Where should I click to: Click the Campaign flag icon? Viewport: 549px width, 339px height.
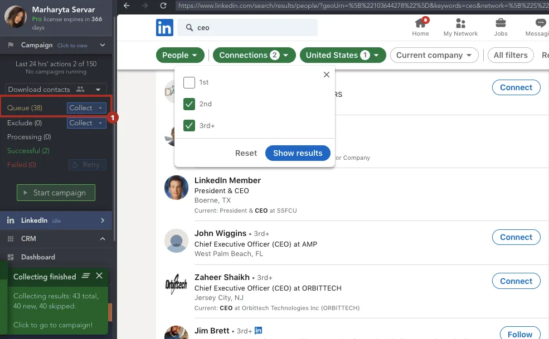pyautogui.click(x=11, y=45)
